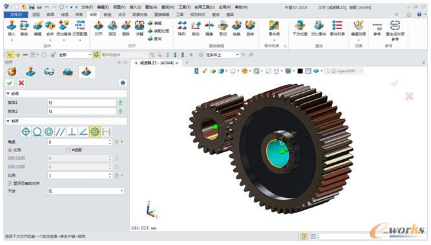Viewport: 431px width, 245px height.
Task: Expand the 全部 filter dropdown in toolbar
Action: [x=74, y=55]
